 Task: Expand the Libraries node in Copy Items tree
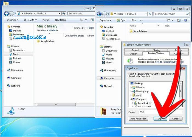pyautogui.click(x=131, y=87)
